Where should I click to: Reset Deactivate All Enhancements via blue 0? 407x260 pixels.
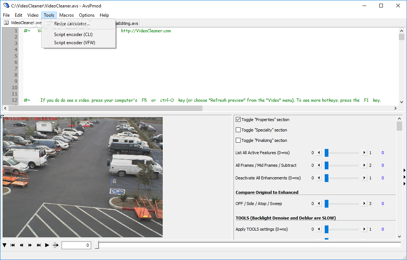383,178
